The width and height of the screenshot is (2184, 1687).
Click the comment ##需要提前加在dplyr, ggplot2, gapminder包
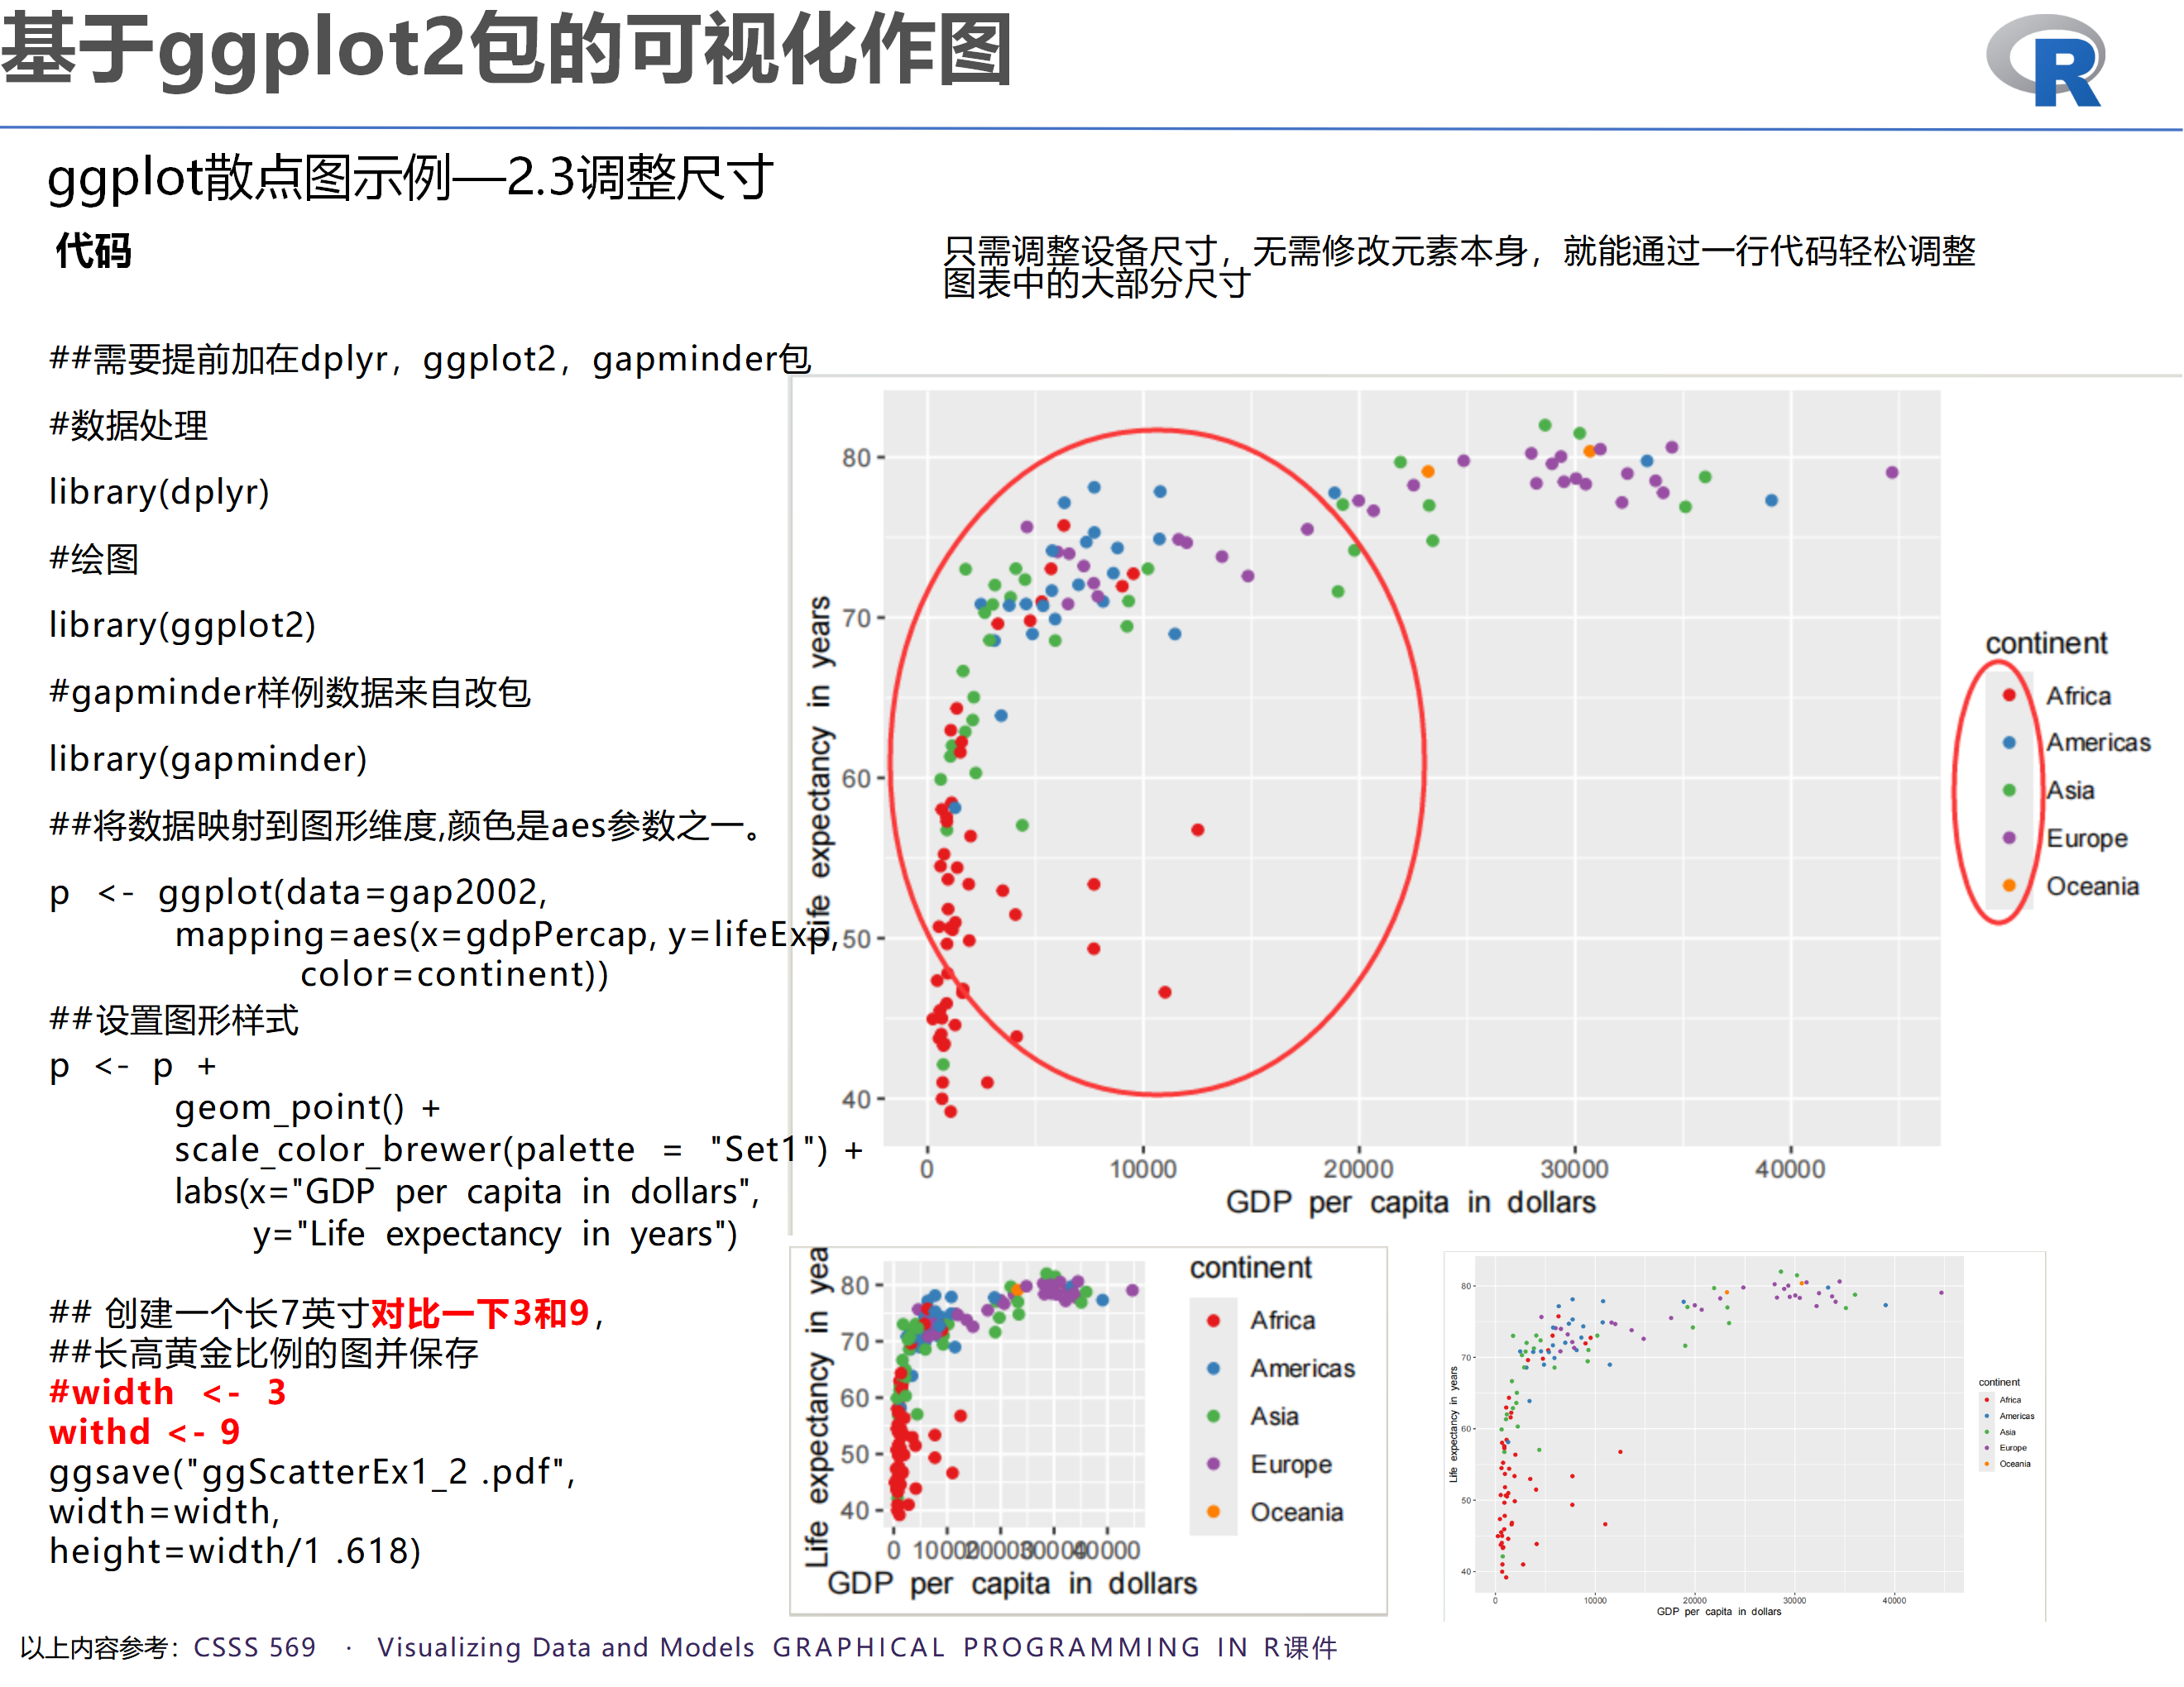tap(430, 359)
